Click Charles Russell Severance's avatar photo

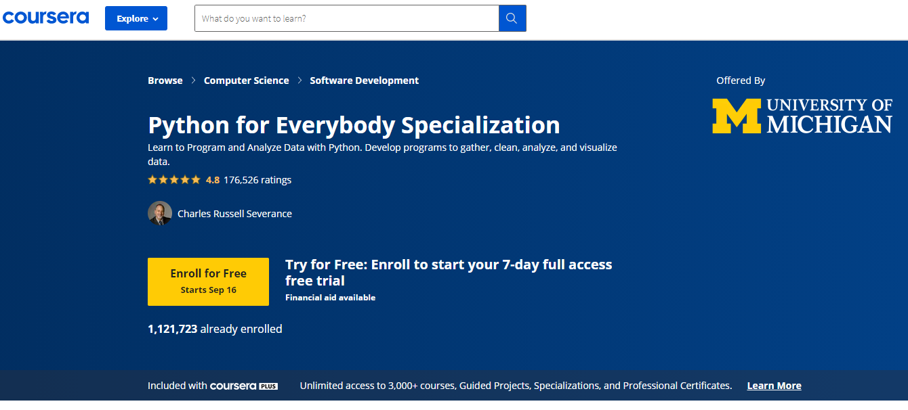pos(160,213)
